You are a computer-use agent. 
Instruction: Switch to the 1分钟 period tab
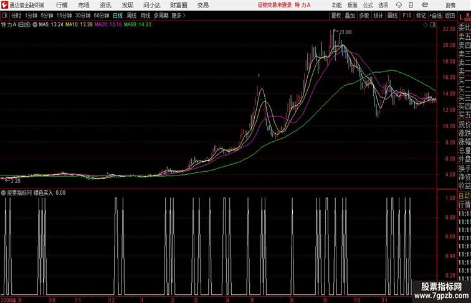tap(31, 16)
